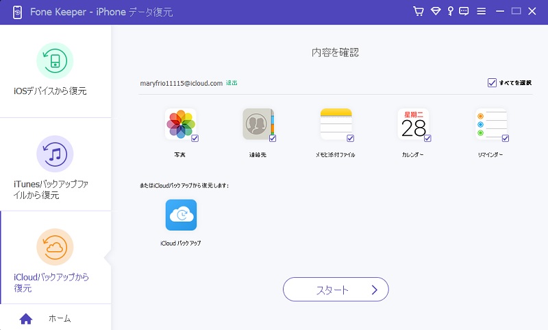Click the 内容を確認 heading

point(335,53)
